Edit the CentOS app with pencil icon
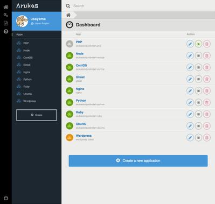215x204 pixels. pyautogui.click(x=190, y=67)
